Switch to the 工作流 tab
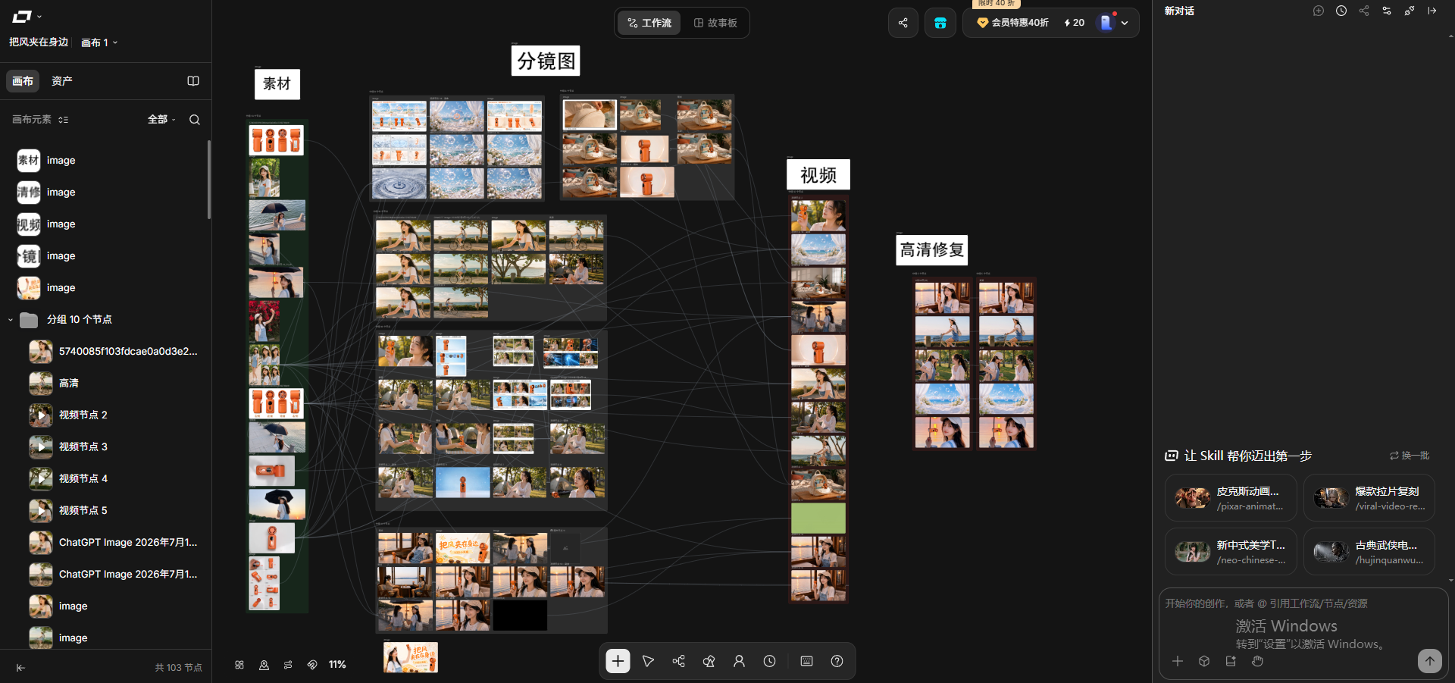Screen dimensions: 1455x683 [649, 23]
